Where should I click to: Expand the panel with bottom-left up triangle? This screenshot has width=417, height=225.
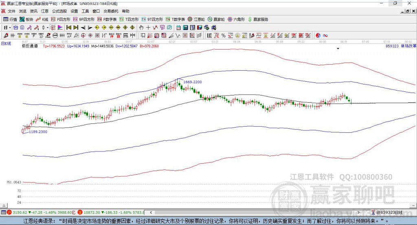click(x=4, y=206)
